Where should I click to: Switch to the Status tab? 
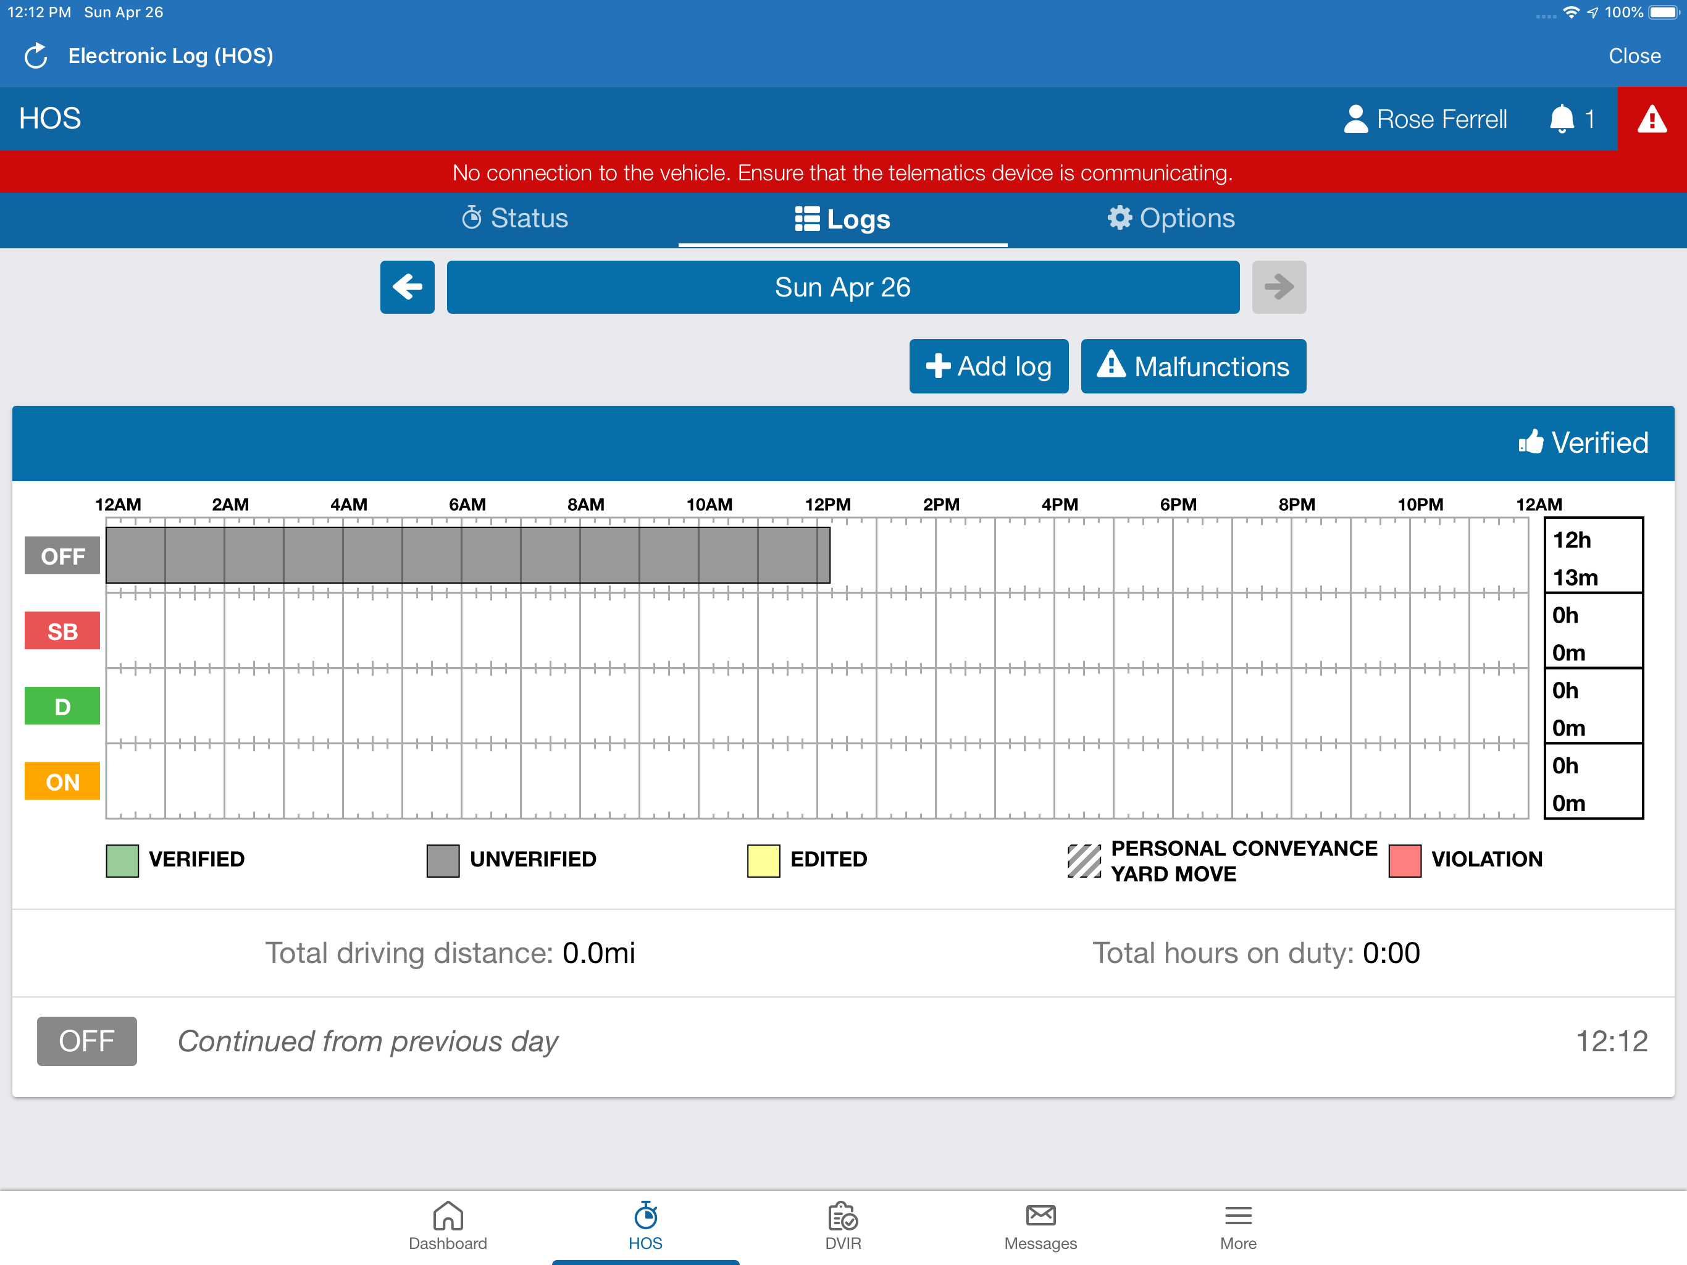pyautogui.click(x=515, y=219)
